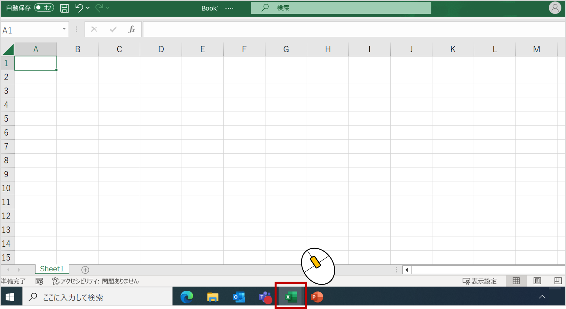Select column K header

pos(453,49)
